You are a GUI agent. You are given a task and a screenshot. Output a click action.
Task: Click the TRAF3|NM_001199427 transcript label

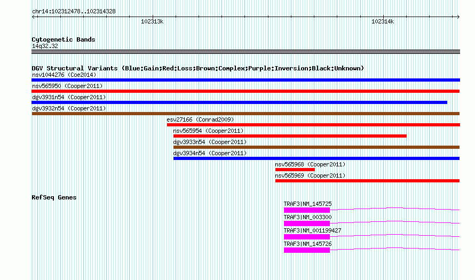click(312, 230)
